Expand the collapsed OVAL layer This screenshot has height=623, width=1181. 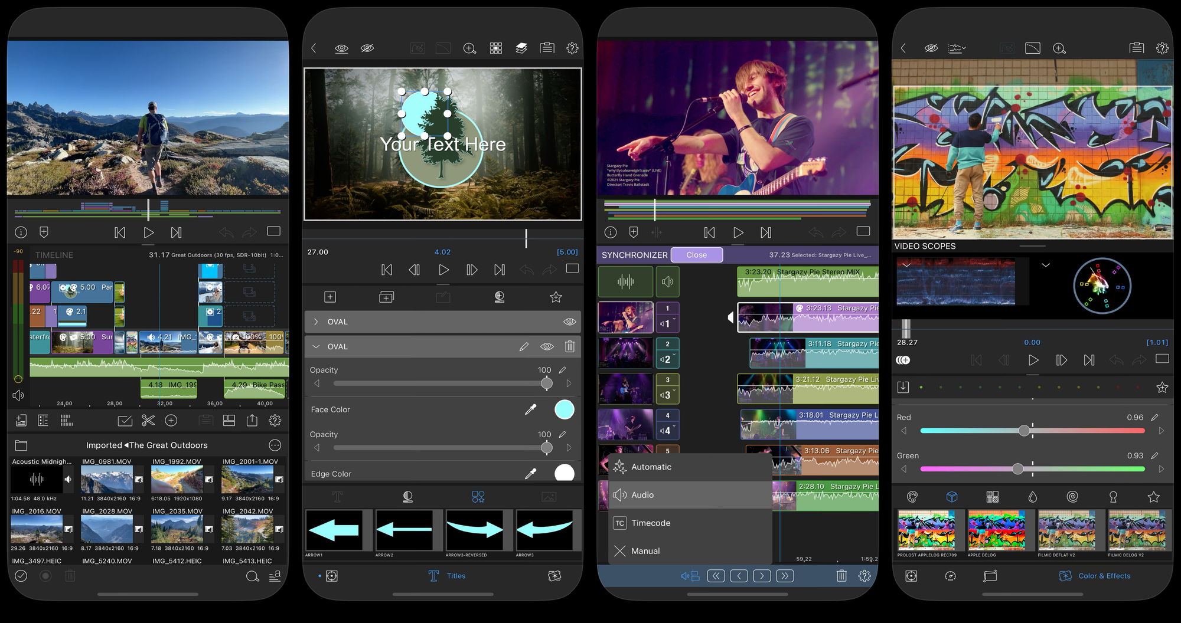316,322
